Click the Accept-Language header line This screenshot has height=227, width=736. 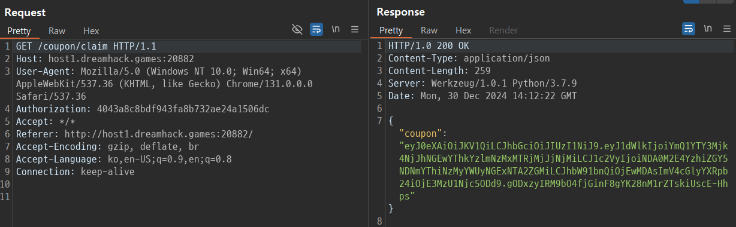click(x=124, y=159)
